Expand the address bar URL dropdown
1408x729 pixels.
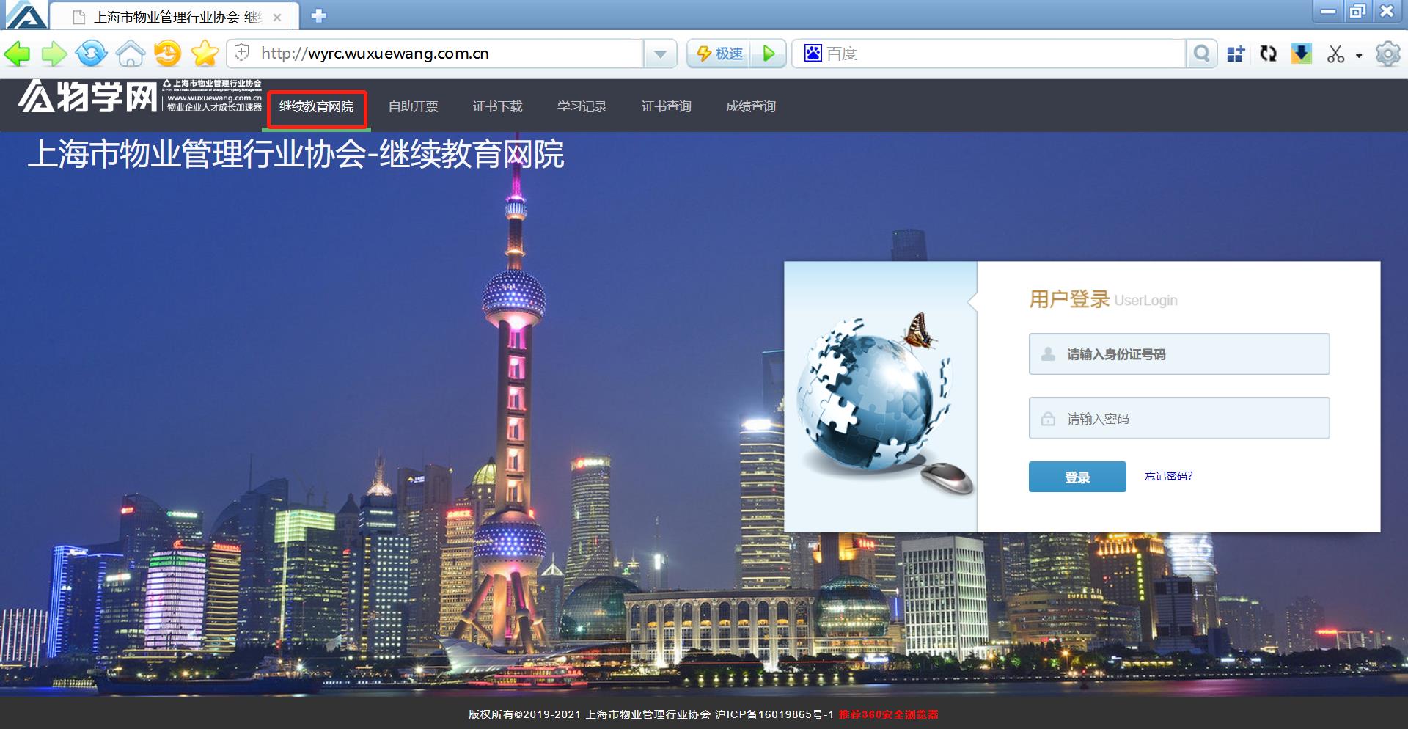(x=660, y=54)
